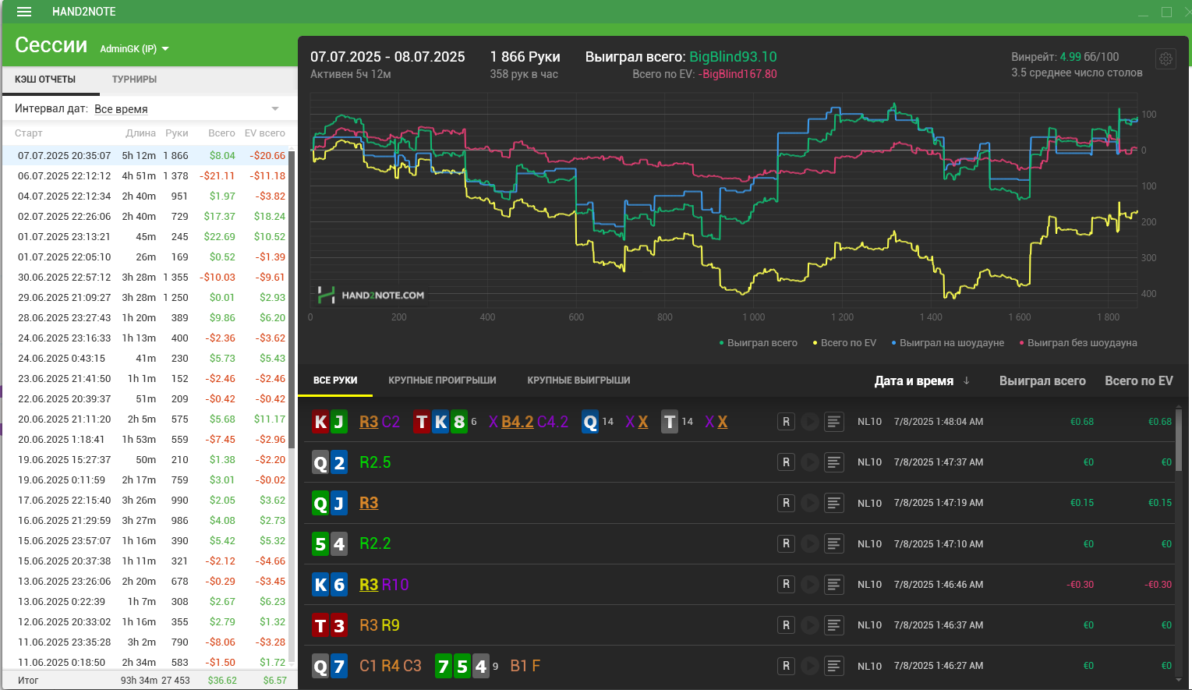Open the AdminGK (IP) player dropdown

[134, 48]
